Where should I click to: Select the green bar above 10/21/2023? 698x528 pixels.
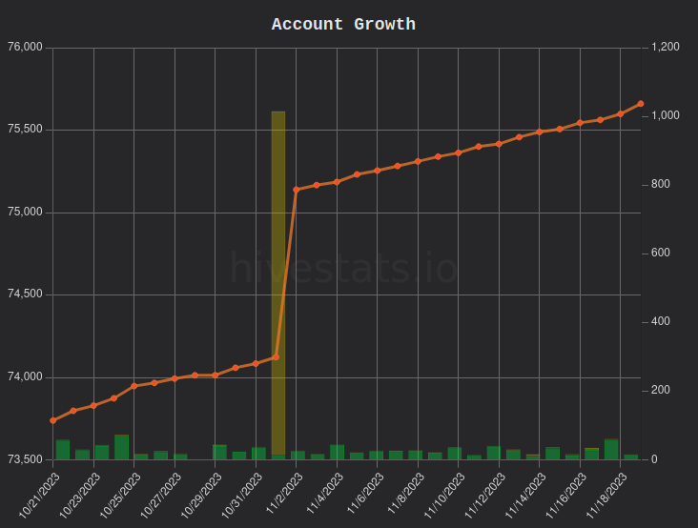[x=63, y=449]
